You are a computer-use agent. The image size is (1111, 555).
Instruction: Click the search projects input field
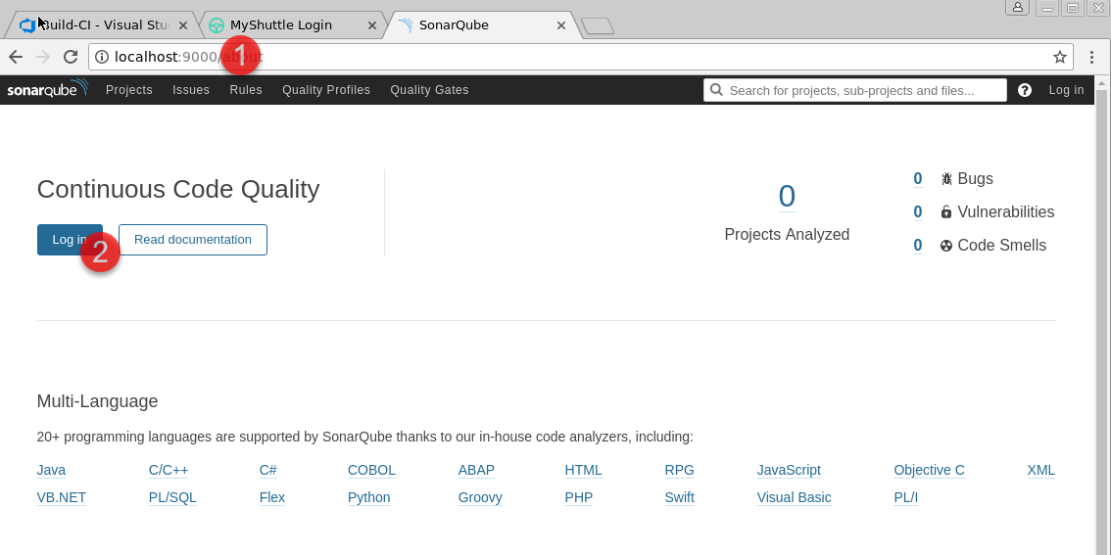click(x=855, y=90)
